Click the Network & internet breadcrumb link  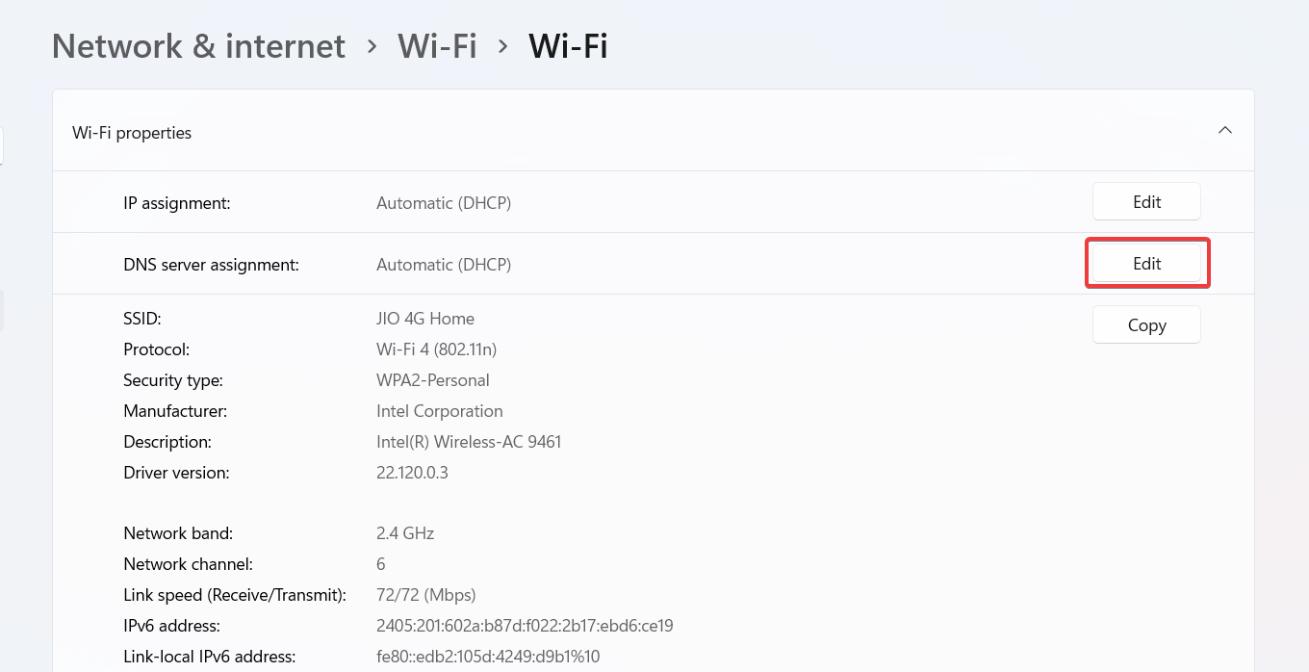tap(198, 45)
